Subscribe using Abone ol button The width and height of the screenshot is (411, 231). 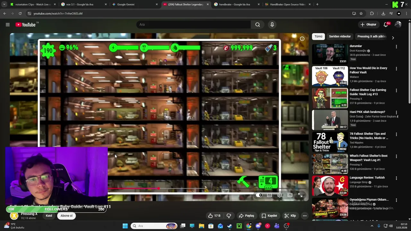66,216
